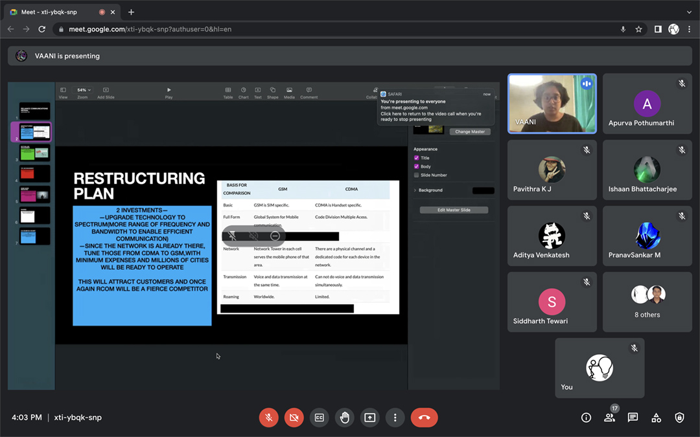Turn on camera in Meet controls

[x=294, y=418]
